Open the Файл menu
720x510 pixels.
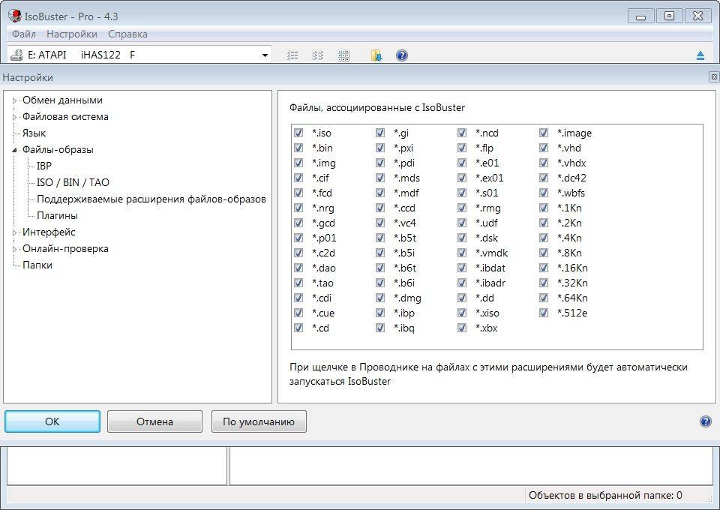pos(24,34)
